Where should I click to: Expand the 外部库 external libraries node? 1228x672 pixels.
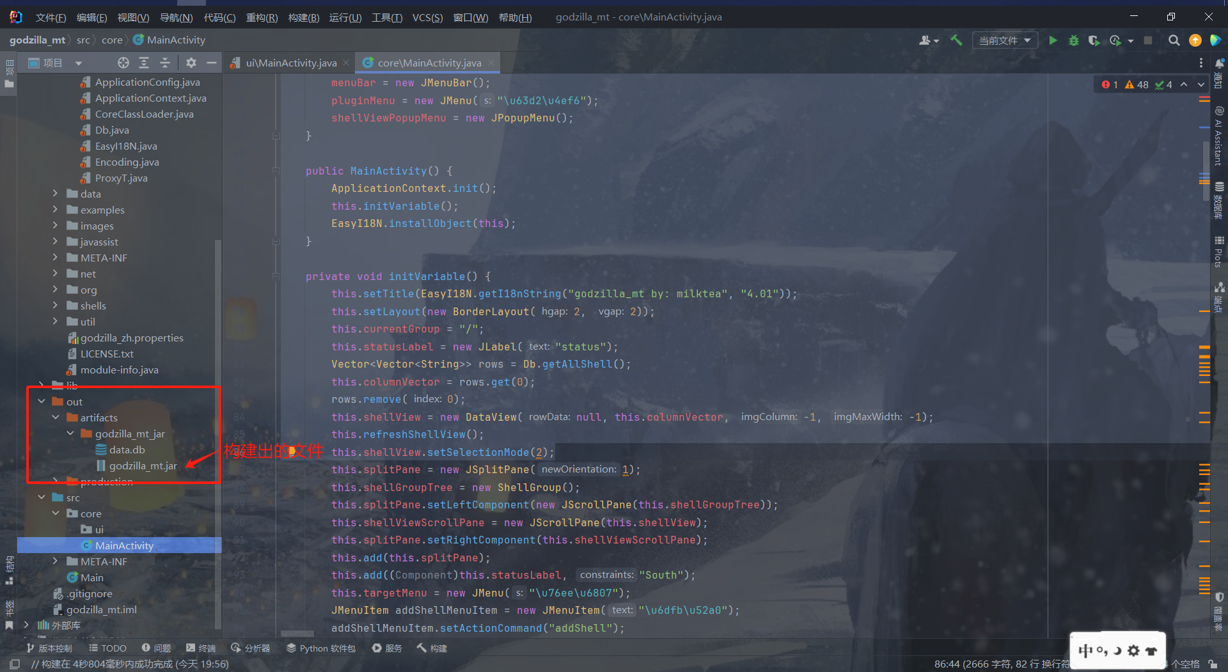[26, 625]
